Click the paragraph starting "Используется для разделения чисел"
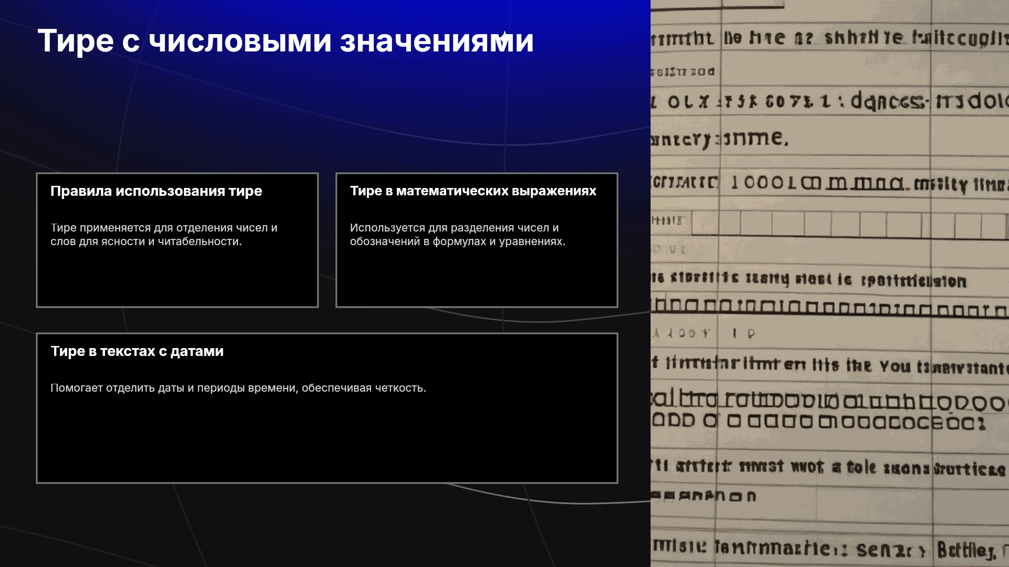 pos(458,235)
